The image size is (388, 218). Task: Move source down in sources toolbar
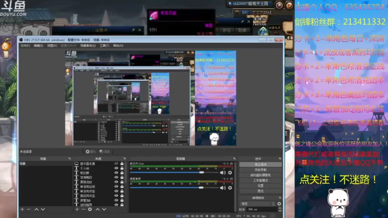[x=104, y=209]
